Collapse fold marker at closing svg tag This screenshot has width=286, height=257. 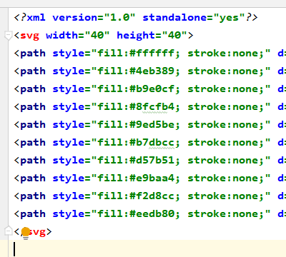coord(8,231)
